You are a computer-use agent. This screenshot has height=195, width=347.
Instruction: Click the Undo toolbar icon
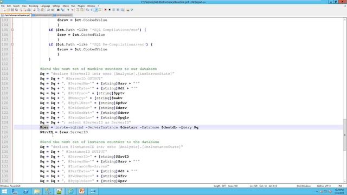[x=48, y=10]
